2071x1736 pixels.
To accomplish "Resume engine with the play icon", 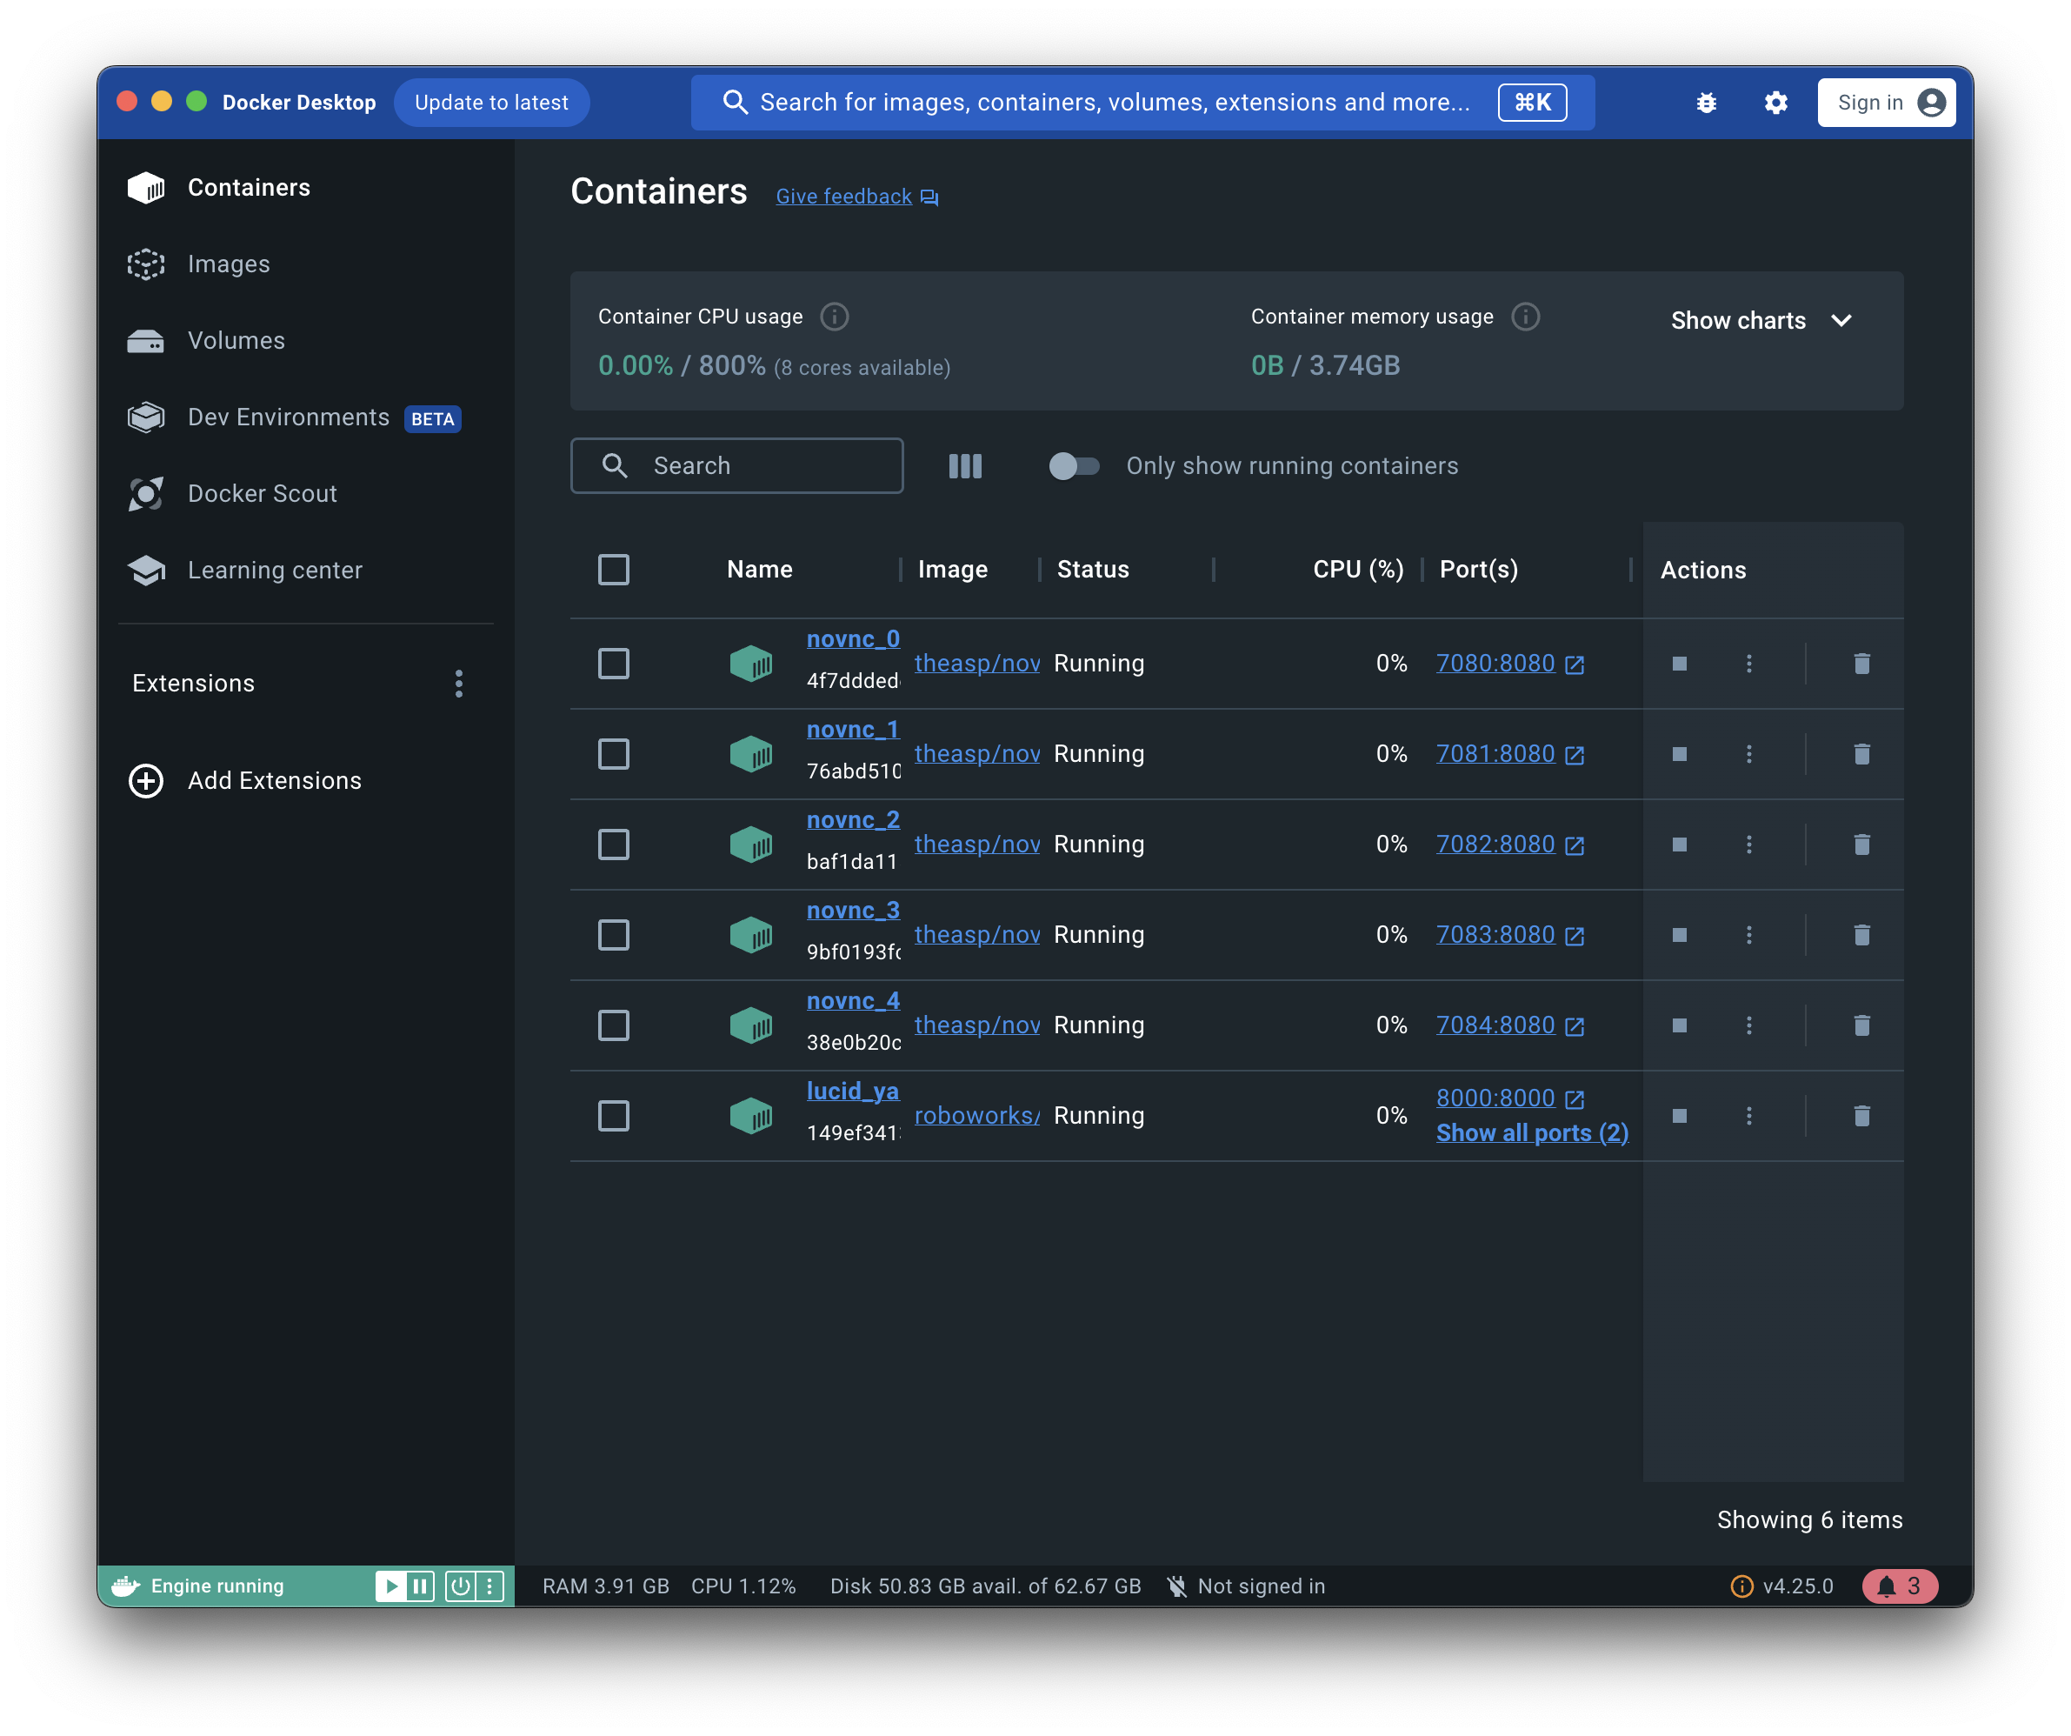I will coord(390,1586).
